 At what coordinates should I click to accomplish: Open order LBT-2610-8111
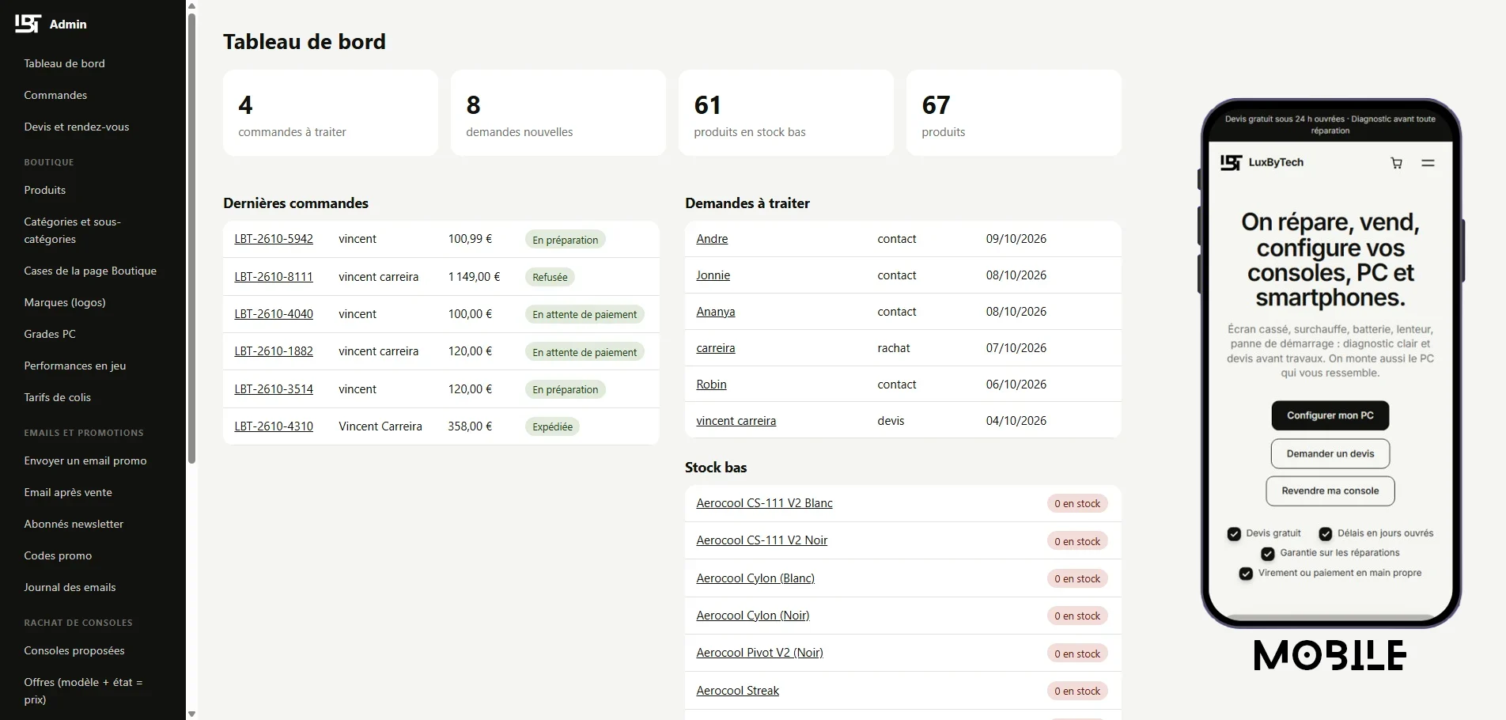(x=274, y=277)
